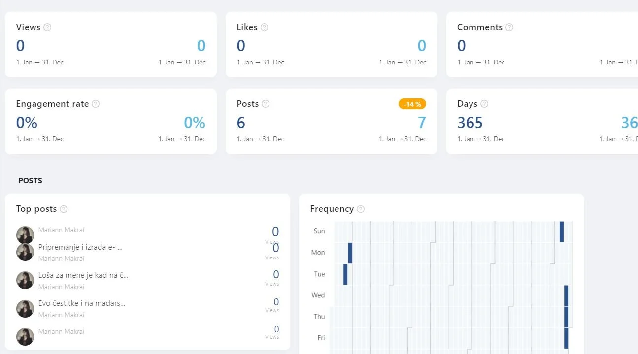
Task: Click the Tue row label in Frequency
Action: click(x=319, y=274)
